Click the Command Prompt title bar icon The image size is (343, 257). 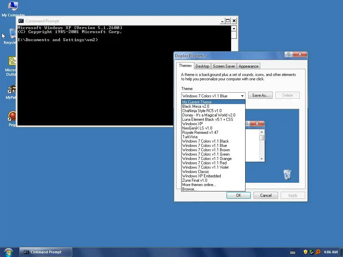tap(21, 21)
